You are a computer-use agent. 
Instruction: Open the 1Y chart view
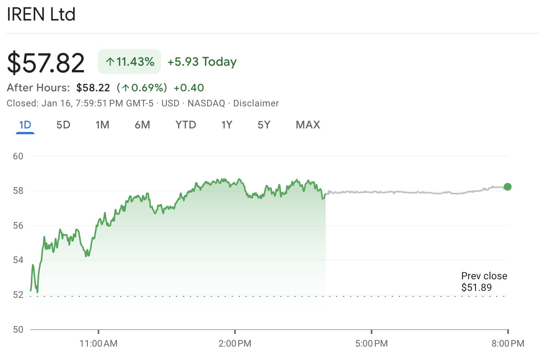point(227,125)
